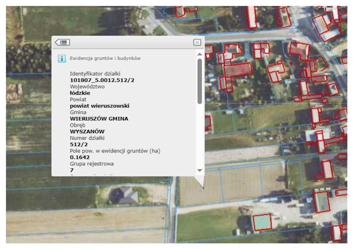This screenshot has width=353, height=249.
Task: Close the parcel information popup
Action: pyautogui.click(x=197, y=42)
